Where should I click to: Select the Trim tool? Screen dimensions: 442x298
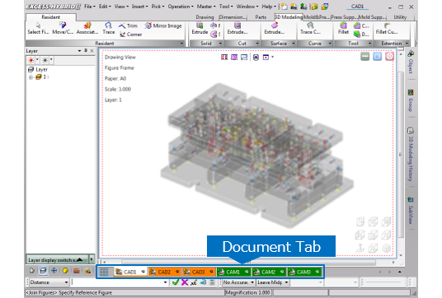pos(128,26)
